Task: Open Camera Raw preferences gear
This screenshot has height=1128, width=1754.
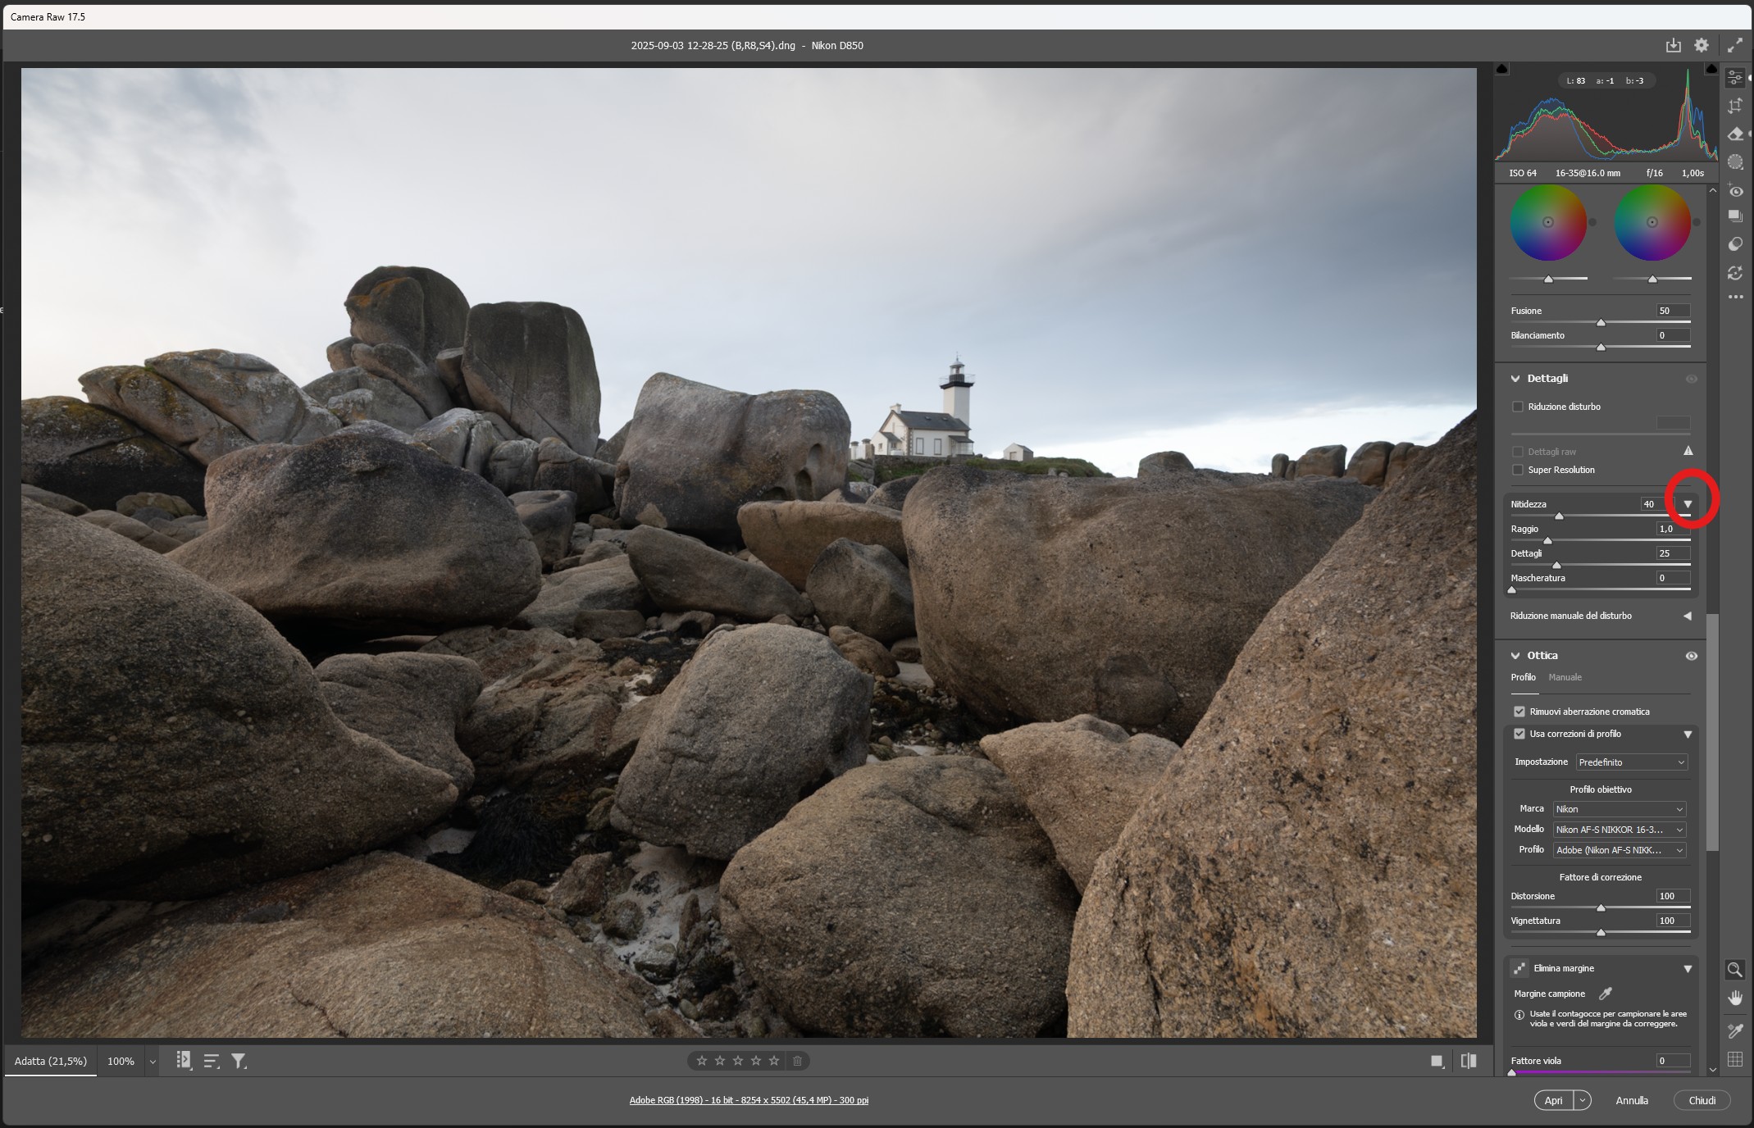Action: tap(1702, 46)
